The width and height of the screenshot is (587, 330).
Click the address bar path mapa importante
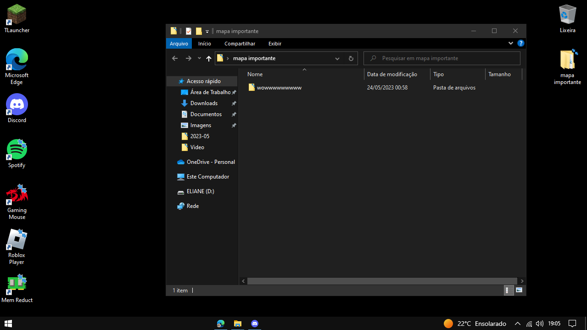(x=254, y=58)
